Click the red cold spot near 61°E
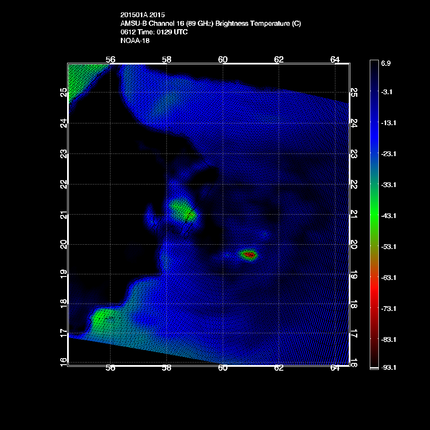This screenshot has width=430, height=430. (249, 255)
